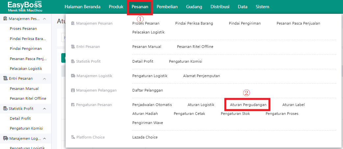Click Pelacakan Logistik in left sidebar
This screenshot has height=149, width=343.
pyautogui.click(x=26, y=69)
